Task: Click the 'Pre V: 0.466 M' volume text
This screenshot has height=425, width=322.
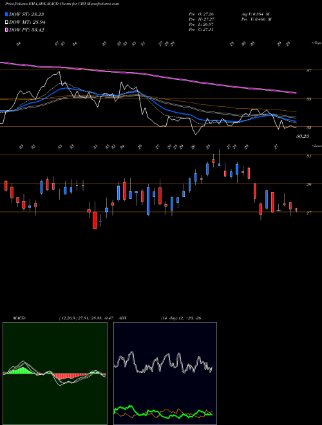Action: (256, 19)
